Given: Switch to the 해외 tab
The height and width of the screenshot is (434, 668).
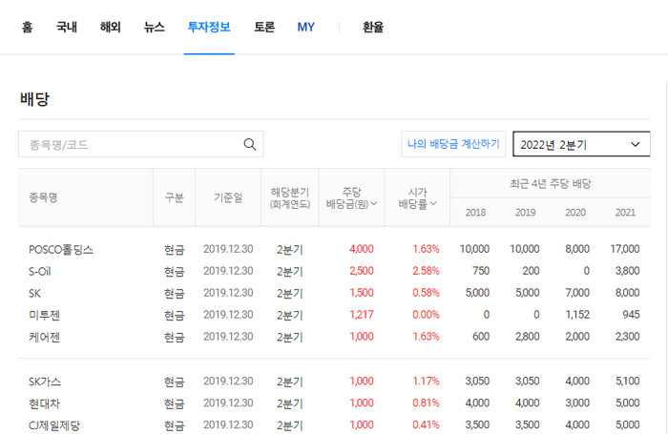Looking at the screenshot, I should tap(111, 28).
